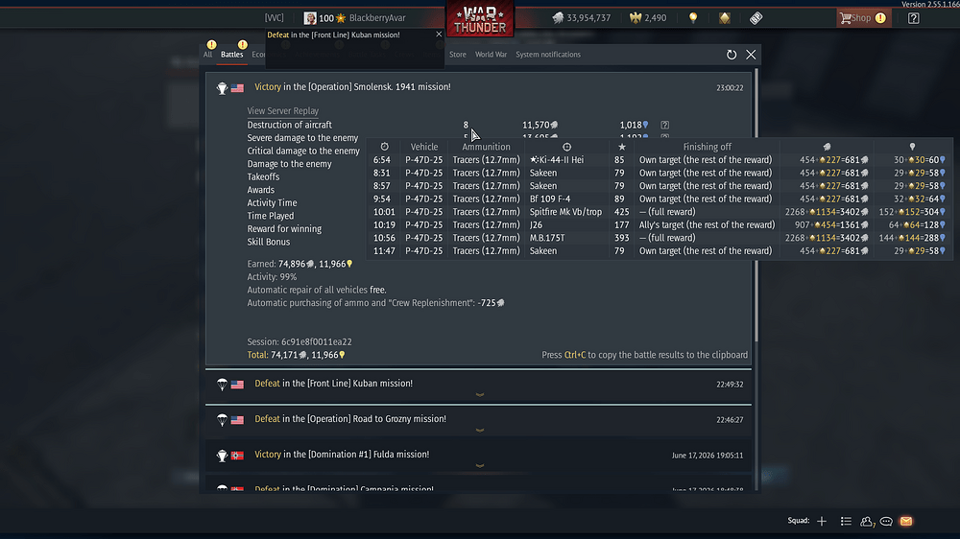Click the Golden Eagles balance 2,490
The height and width of the screenshot is (539, 960).
(648, 17)
